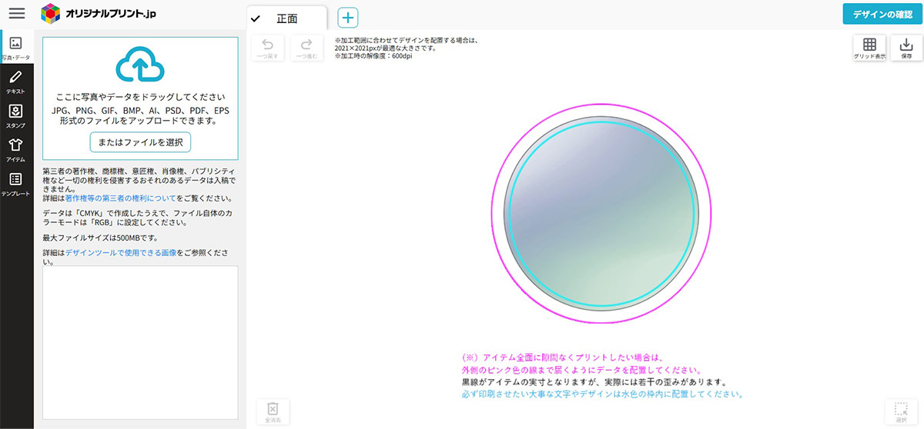Click the オリジナルプリント.jp logo
This screenshot has width=924, height=429.
click(x=99, y=13)
